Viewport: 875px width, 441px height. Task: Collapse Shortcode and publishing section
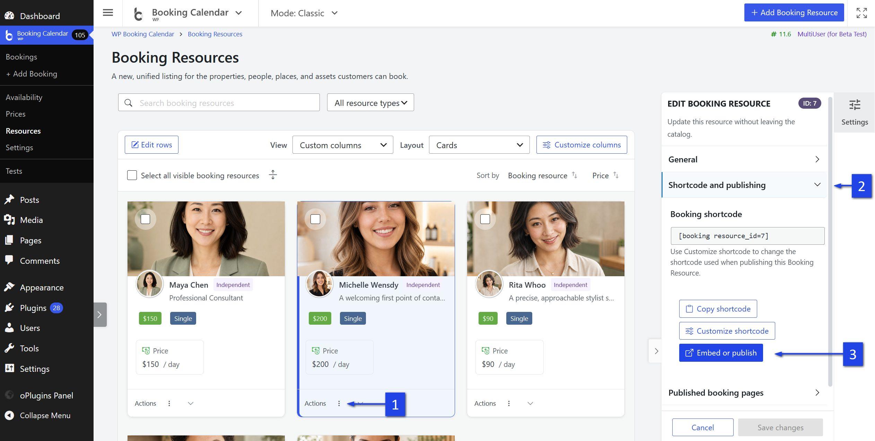pyautogui.click(x=744, y=185)
